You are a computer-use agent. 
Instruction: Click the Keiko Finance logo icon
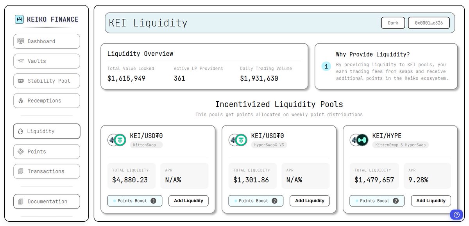[20, 19]
